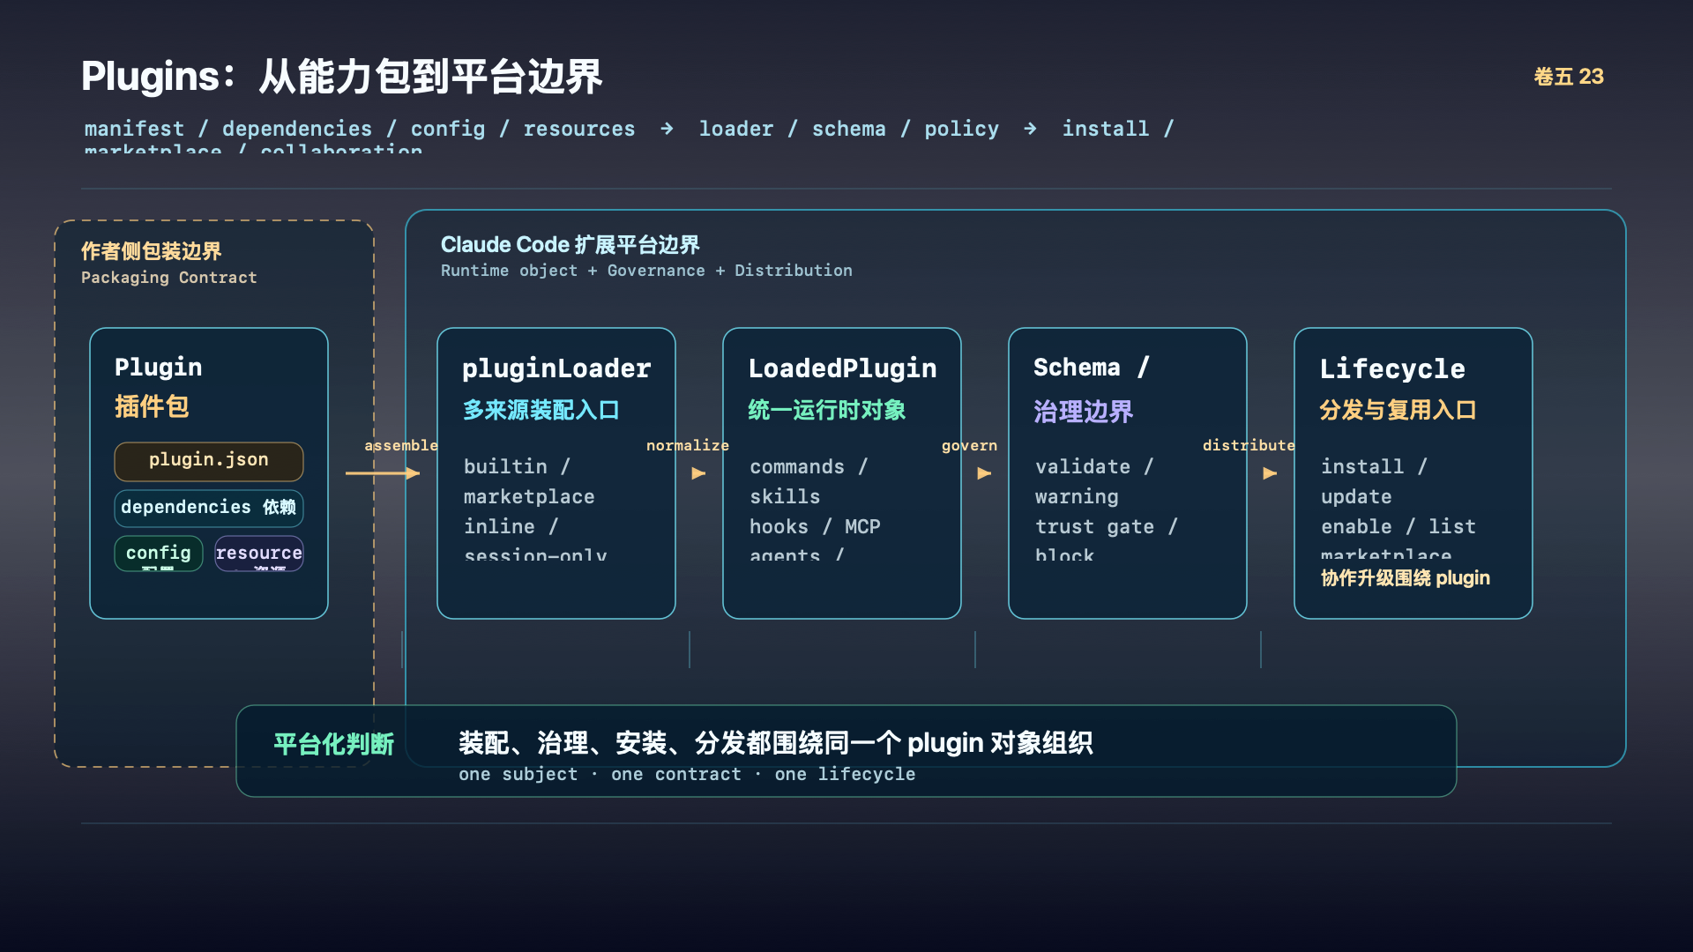Select the config chip in the Plugin card
The width and height of the screenshot is (1693, 952).
tap(159, 554)
